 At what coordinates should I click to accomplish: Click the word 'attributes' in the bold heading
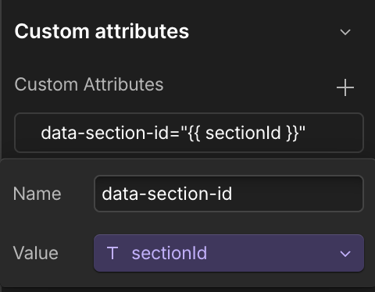pos(142,31)
